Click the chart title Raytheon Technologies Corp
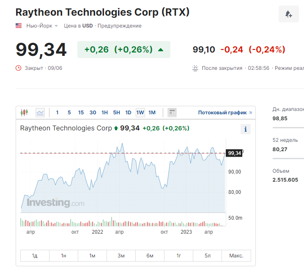Screen dimensions: 304x279 click(x=66, y=128)
